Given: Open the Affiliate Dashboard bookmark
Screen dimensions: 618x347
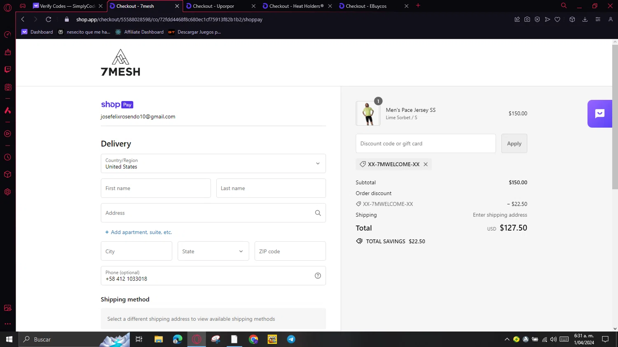Looking at the screenshot, I should (139, 32).
